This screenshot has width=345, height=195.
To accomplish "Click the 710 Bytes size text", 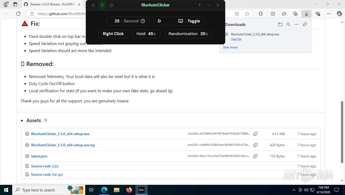I will click(277, 156).
